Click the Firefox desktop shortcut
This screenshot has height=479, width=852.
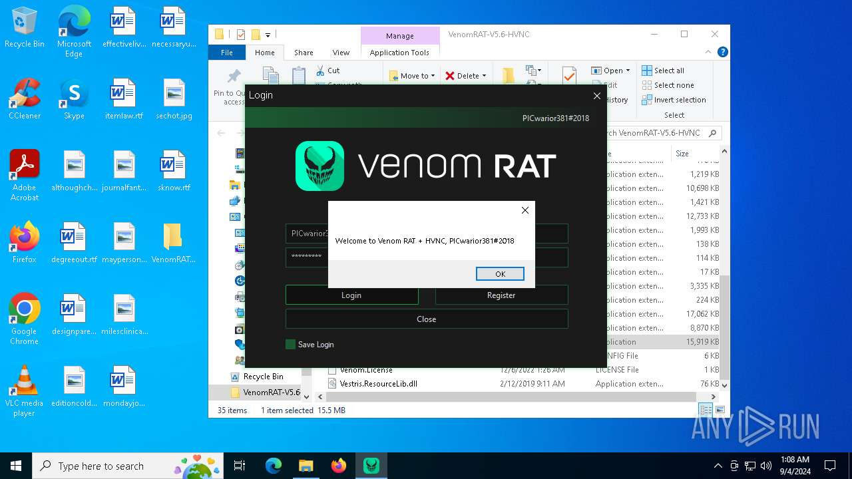[25, 243]
